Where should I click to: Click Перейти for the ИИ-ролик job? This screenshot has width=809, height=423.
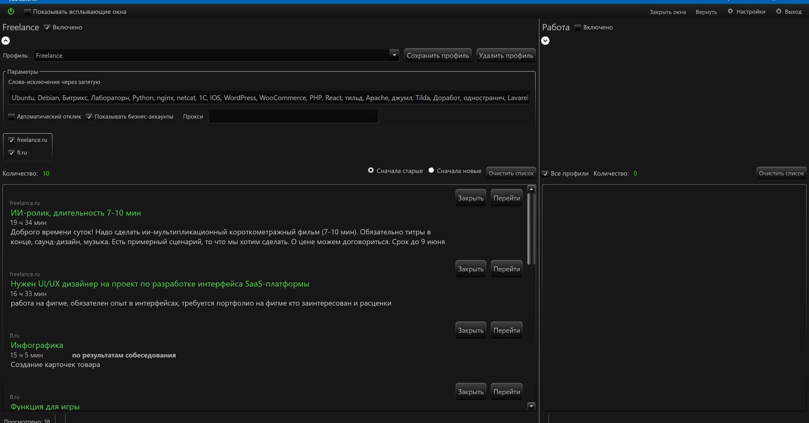507,198
